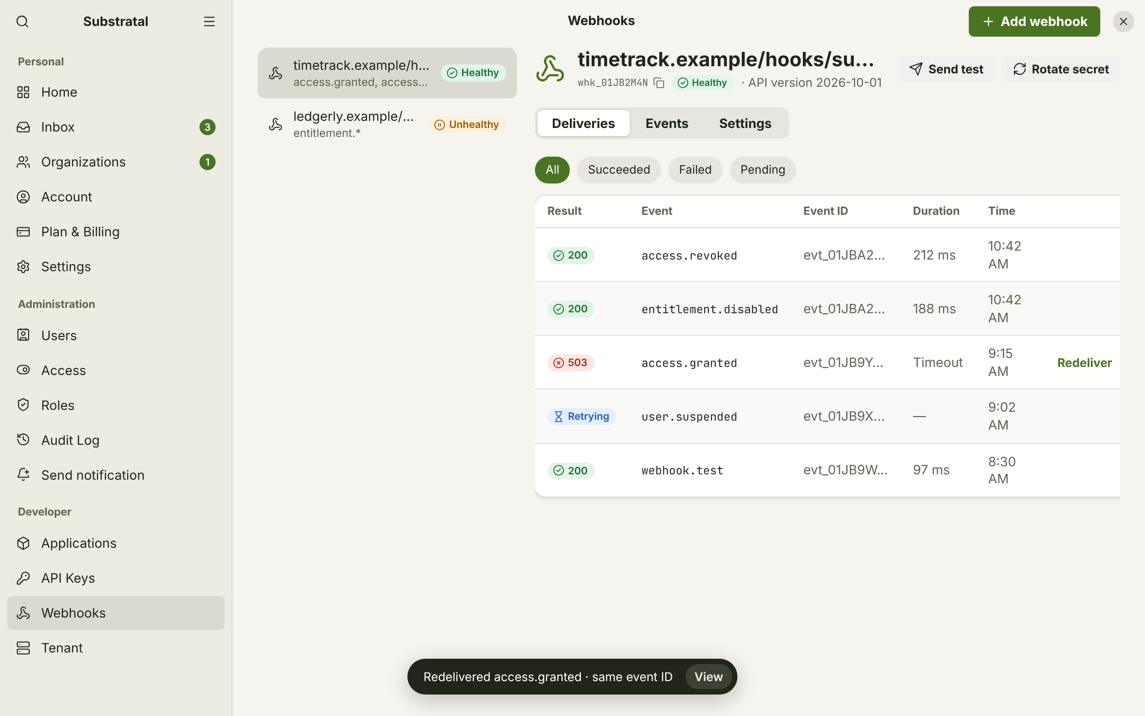Click the webhook.test event cell

(682, 470)
